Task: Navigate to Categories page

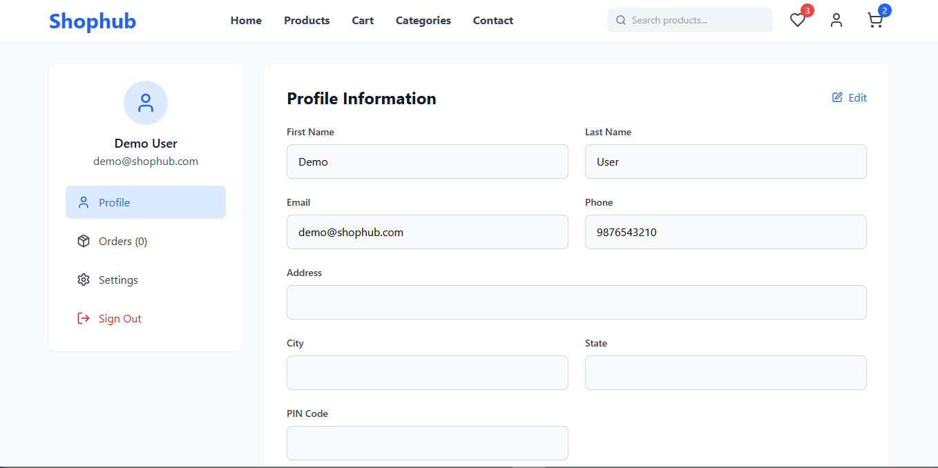Action: coord(423,21)
